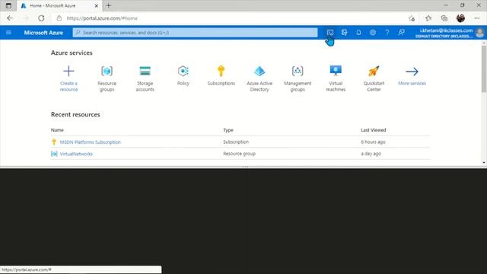Open the Help question mark
This screenshot has width=487, height=274.
387,32
